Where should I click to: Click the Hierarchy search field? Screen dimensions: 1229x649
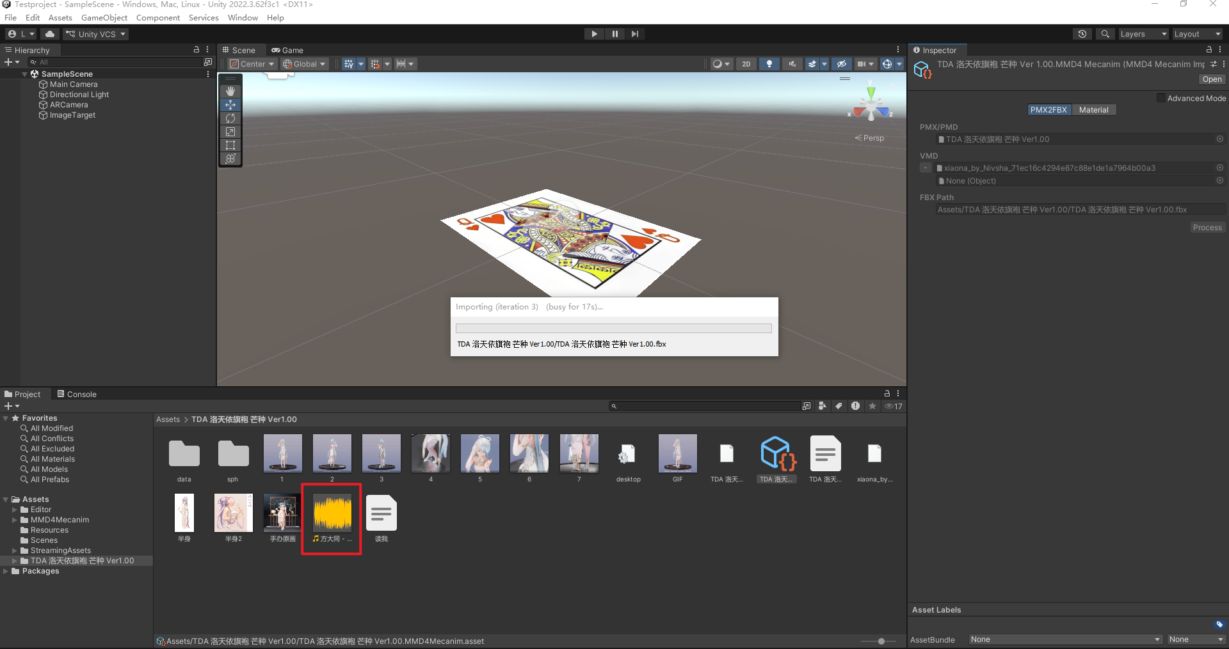pyautogui.click(x=114, y=62)
